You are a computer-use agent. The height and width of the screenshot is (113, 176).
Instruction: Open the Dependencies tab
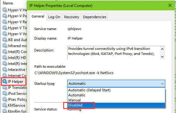pyautogui.click(x=95, y=17)
